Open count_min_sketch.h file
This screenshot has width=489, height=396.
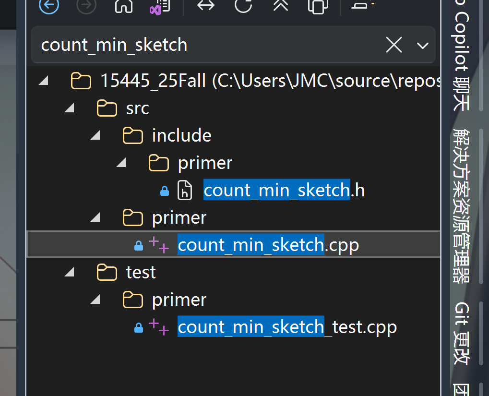[284, 190]
